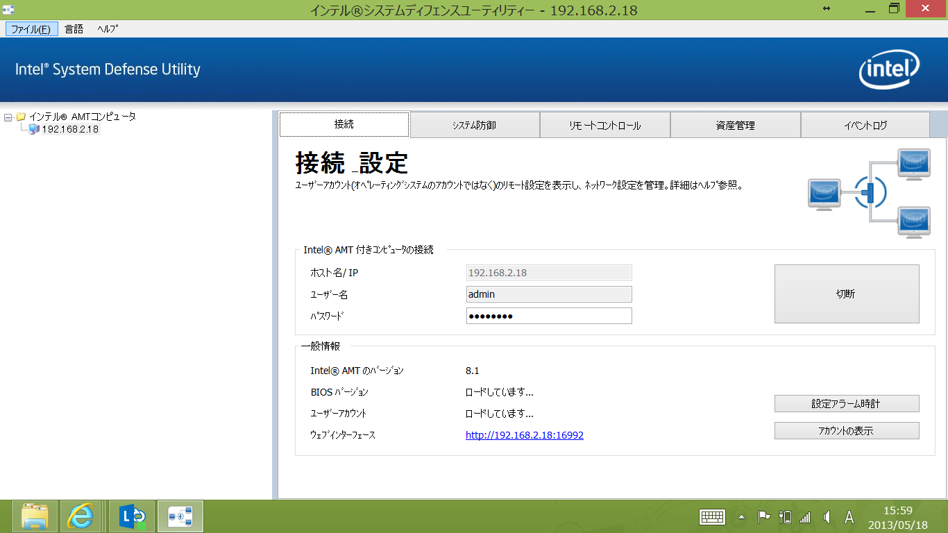Screen dimensions: 948x533
Task: Click the network computers diagram icon
Action: tap(870, 194)
